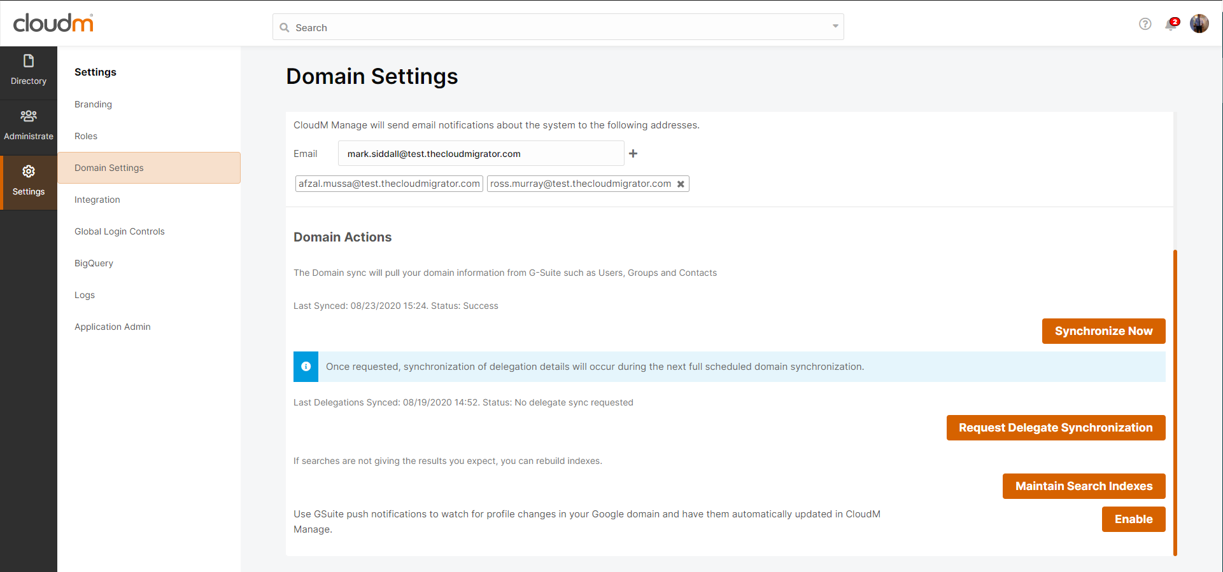Image resolution: width=1223 pixels, height=572 pixels.
Task: Click the Settings panel heading
Action: (x=95, y=72)
